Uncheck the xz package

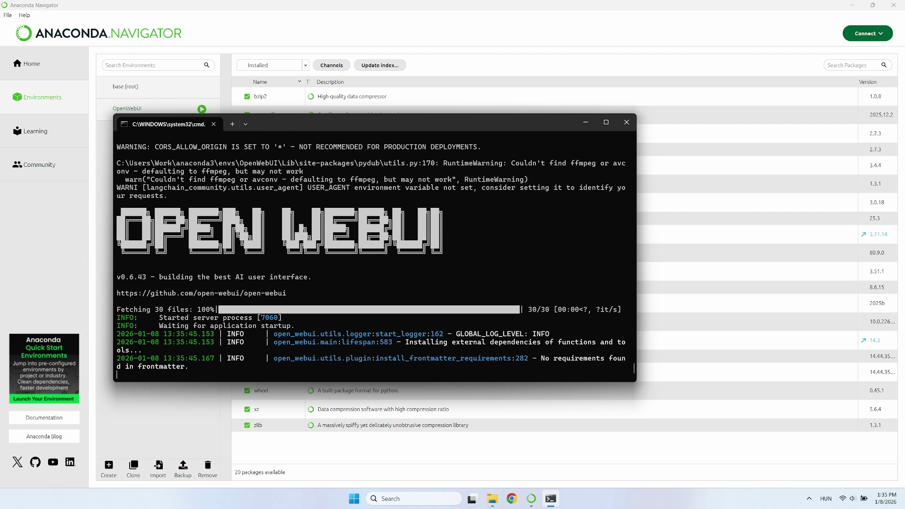[x=247, y=409]
